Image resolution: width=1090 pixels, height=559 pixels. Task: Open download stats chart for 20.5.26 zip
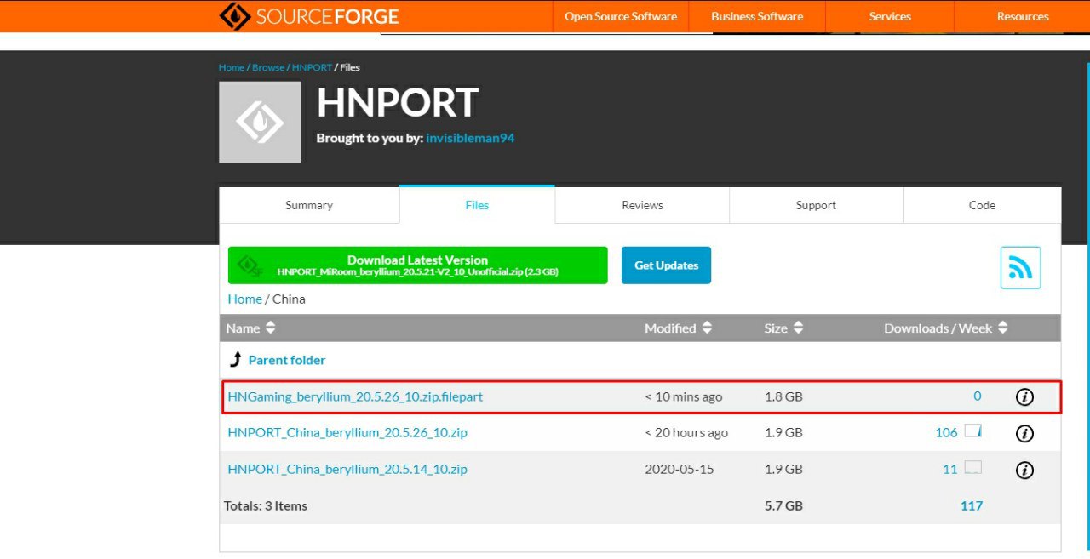tap(973, 431)
